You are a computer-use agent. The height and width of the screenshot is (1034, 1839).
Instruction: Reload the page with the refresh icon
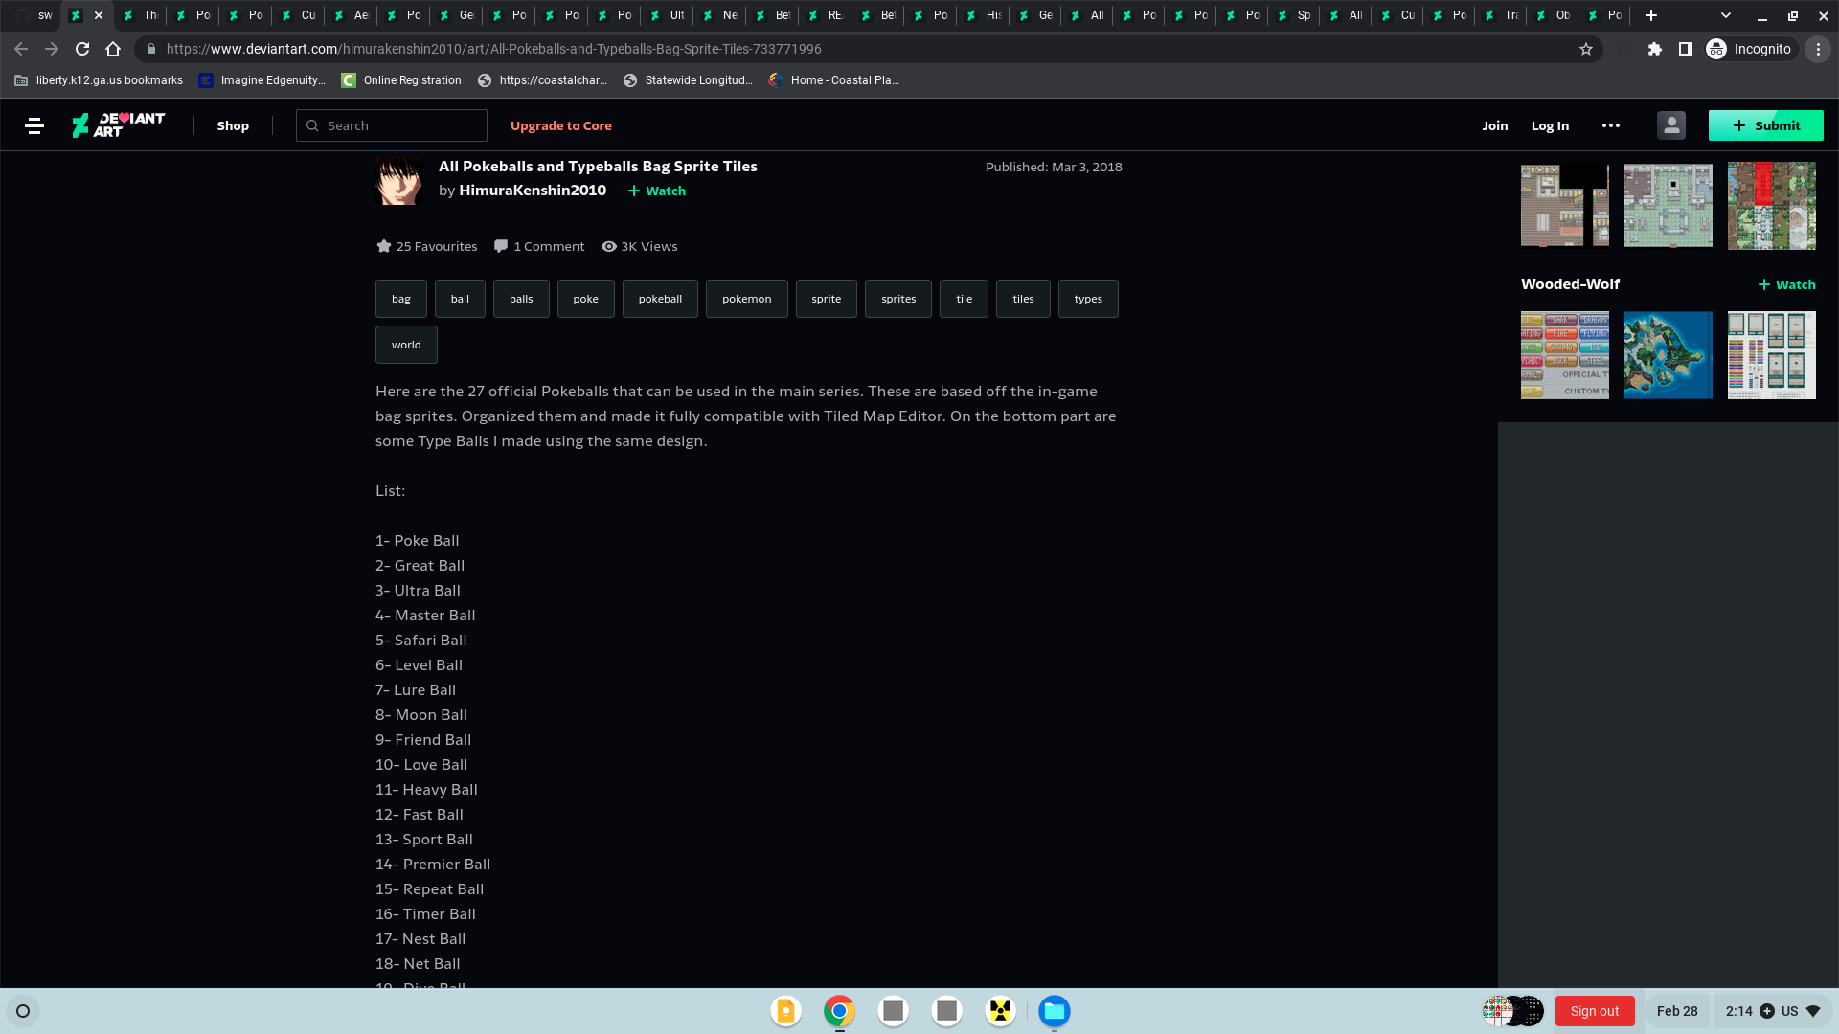coord(82,49)
